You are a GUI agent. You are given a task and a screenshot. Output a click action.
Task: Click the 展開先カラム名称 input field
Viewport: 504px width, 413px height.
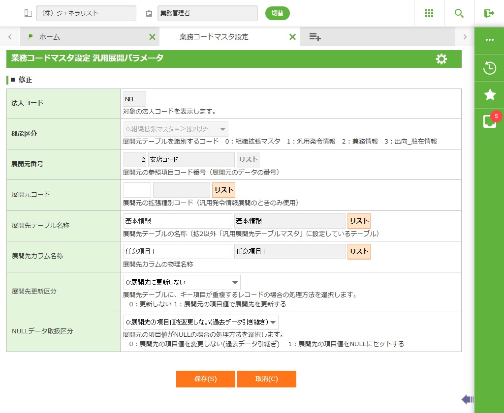tap(177, 251)
